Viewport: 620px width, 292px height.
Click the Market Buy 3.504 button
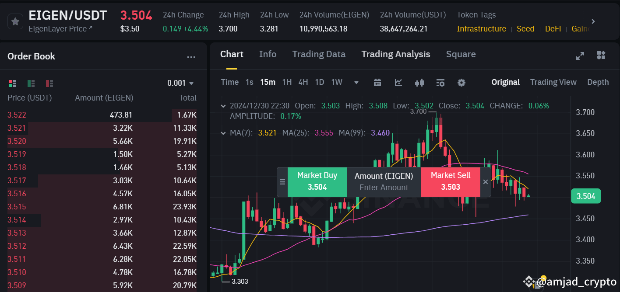[x=317, y=181]
